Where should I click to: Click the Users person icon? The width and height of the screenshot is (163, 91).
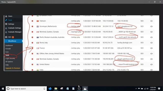tap(6, 16)
